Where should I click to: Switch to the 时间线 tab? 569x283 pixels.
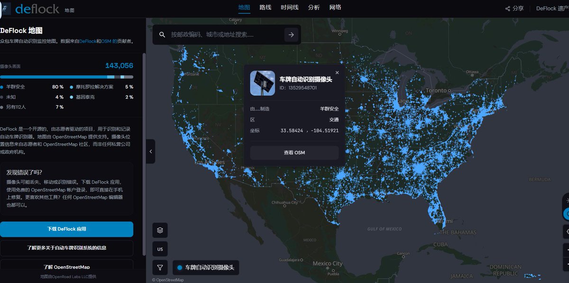coord(290,7)
